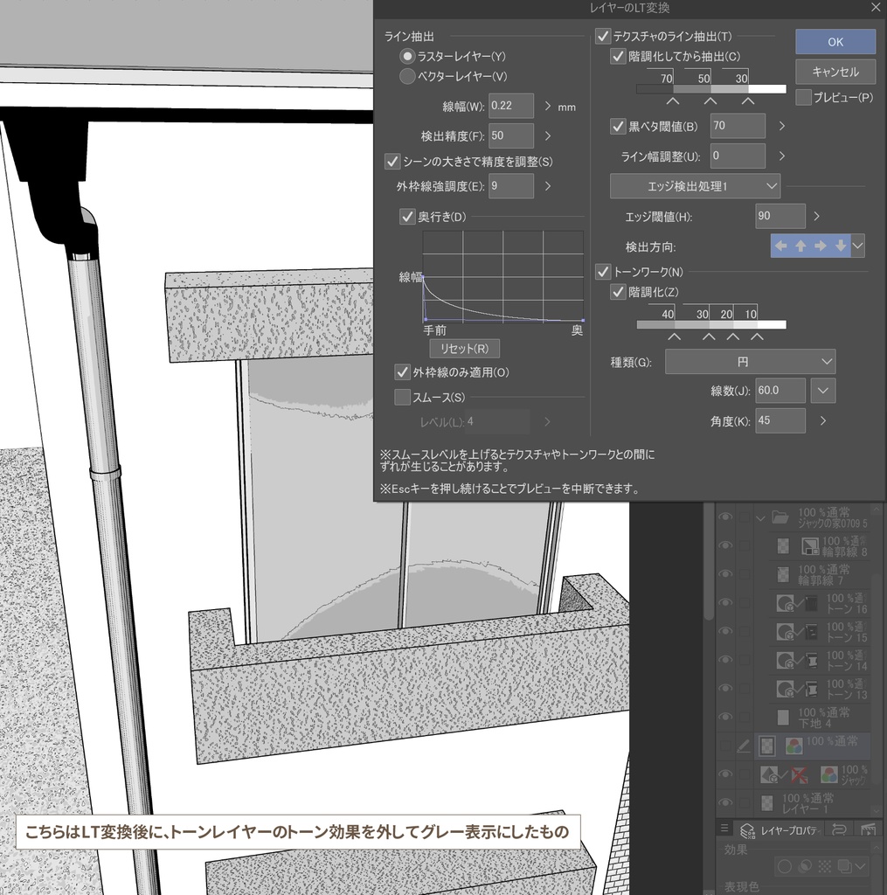
Task: Toggle シーンの大きさで精度を調整 checkbox
Action: pos(392,161)
